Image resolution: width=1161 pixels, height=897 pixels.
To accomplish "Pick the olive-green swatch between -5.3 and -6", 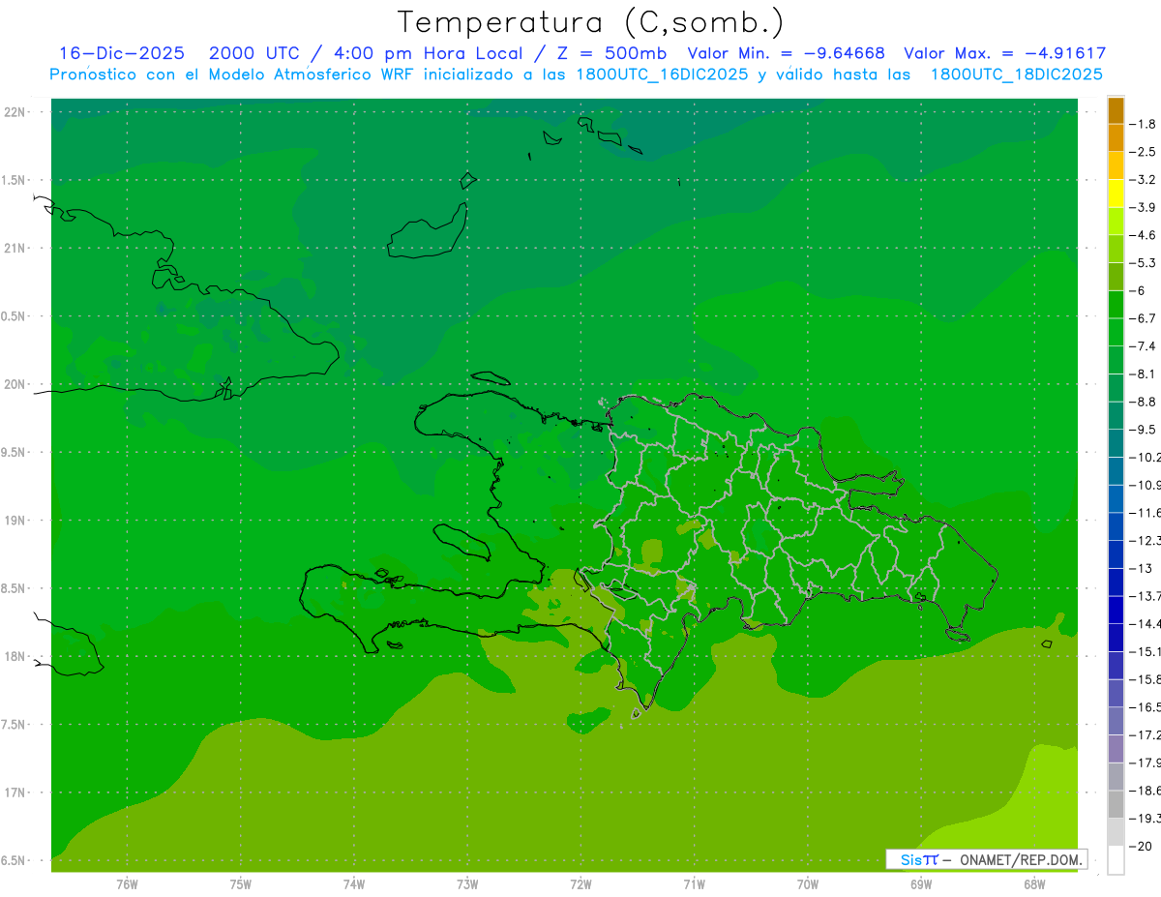I will (x=1116, y=277).
